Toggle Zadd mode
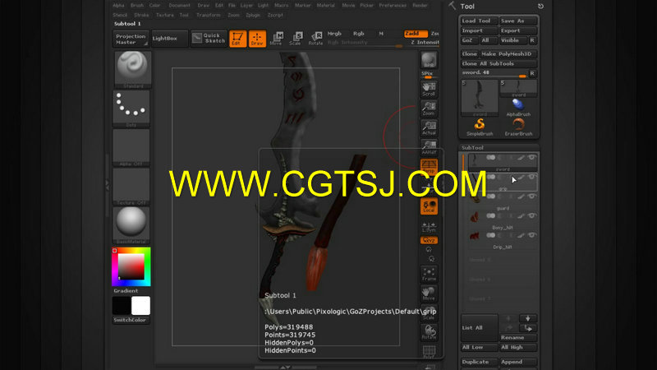The image size is (657, 370). coord(416,34)
